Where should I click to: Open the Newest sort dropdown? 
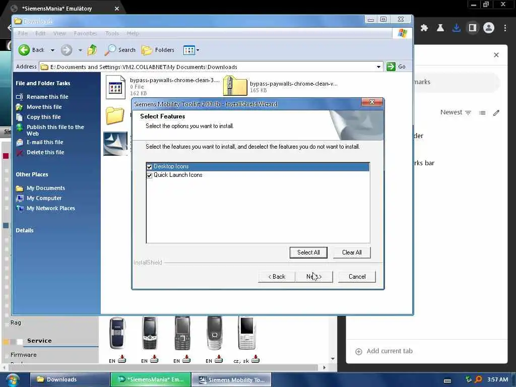coord(456,112)
